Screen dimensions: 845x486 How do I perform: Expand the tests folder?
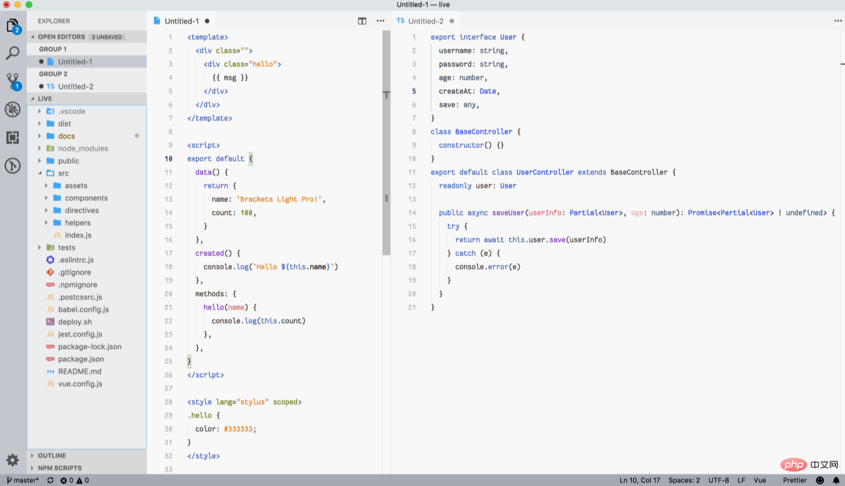coord(40,248)
